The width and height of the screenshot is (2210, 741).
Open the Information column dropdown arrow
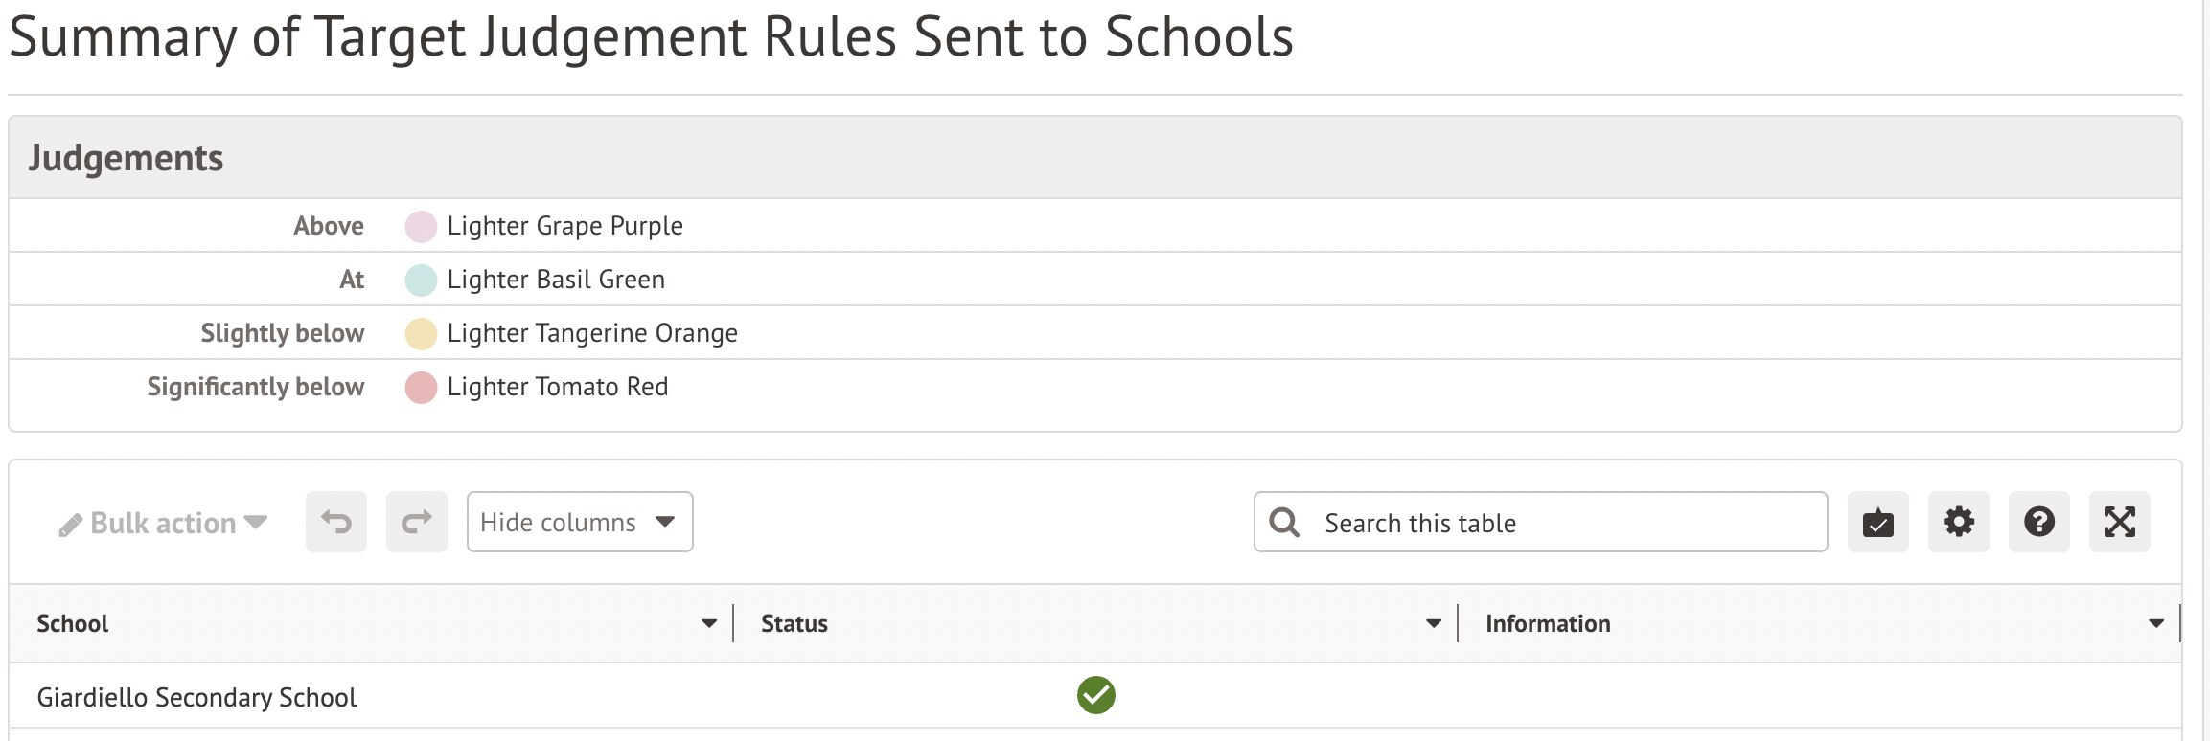click(2156, 623)
